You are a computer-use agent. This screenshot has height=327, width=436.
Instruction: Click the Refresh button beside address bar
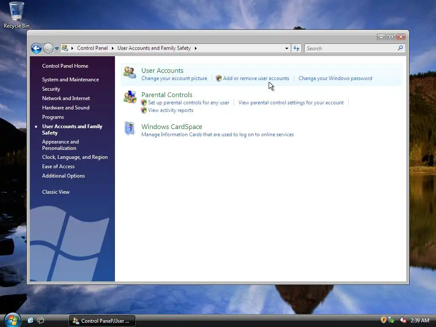(296, 49)
